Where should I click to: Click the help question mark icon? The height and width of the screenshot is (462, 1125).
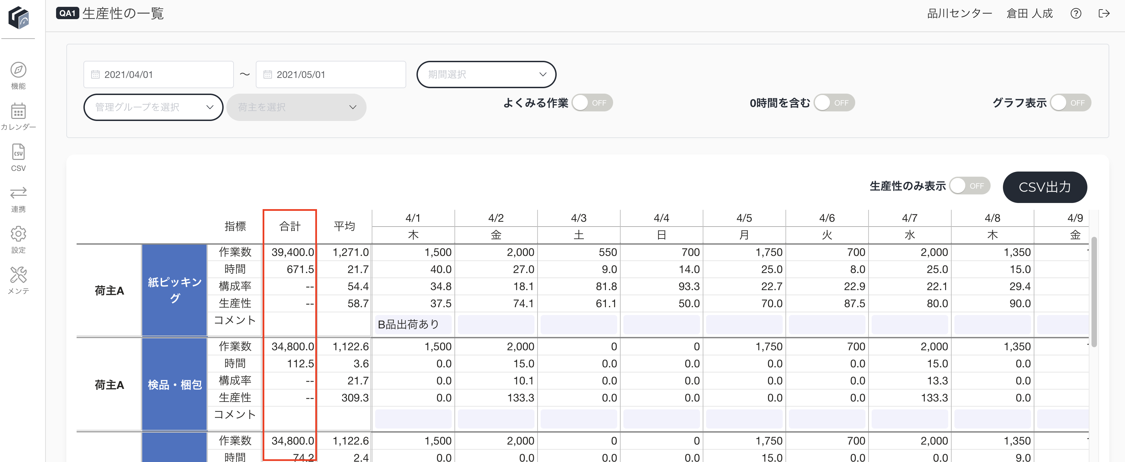pyautogui.click(x=1076, y=14)
